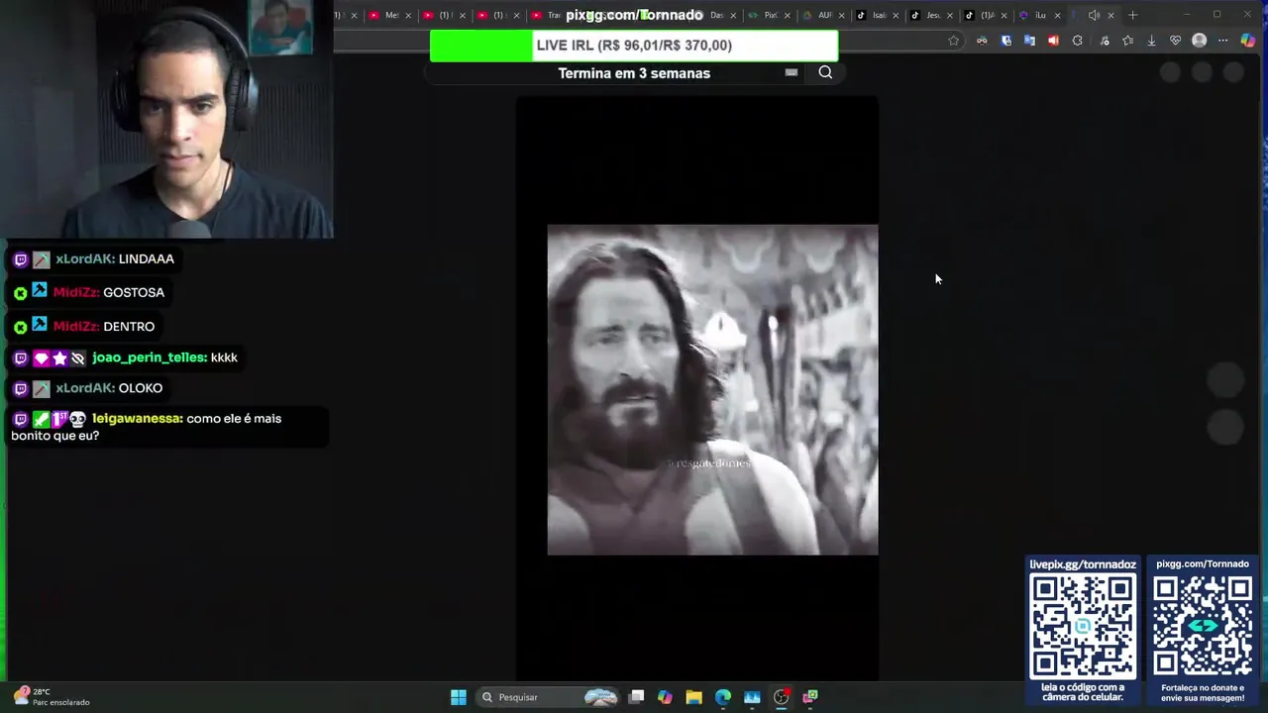Open the Copilot icon in browser toolbar
The width and height of the screenshot is (1268, 713).
[1248, 41]
